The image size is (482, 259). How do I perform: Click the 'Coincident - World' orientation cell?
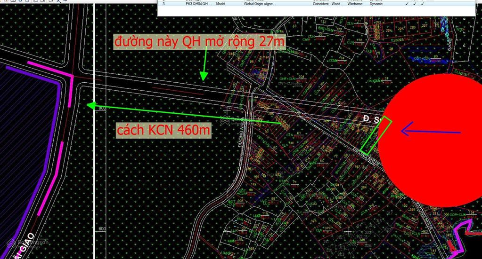(x=326, y=4)
